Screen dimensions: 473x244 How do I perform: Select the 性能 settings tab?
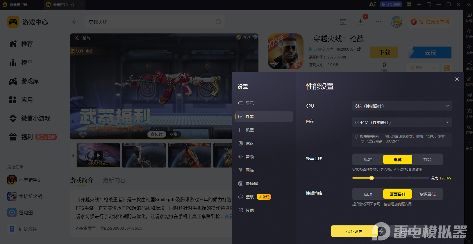click(x=264, y=117)
